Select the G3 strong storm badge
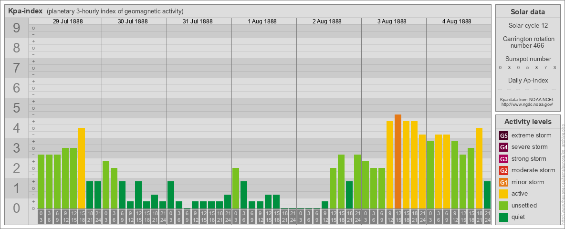Image resolution: width=565 pixels, height=229 pixels. (x=503, y=159)
